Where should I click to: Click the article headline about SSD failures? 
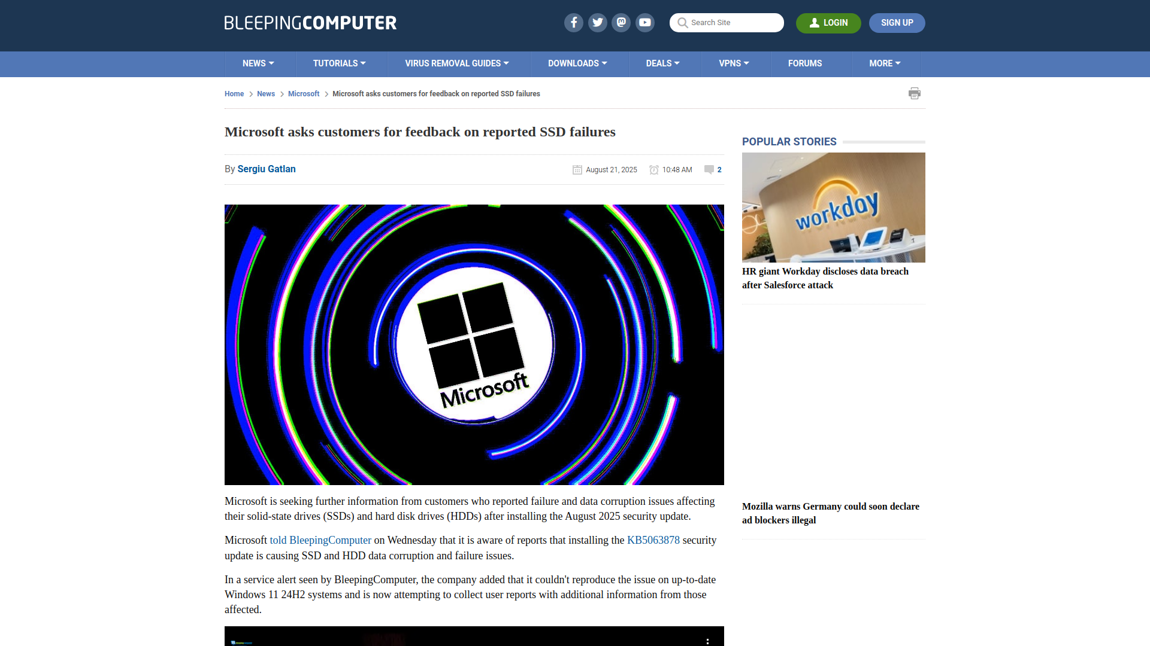[420, 132]
